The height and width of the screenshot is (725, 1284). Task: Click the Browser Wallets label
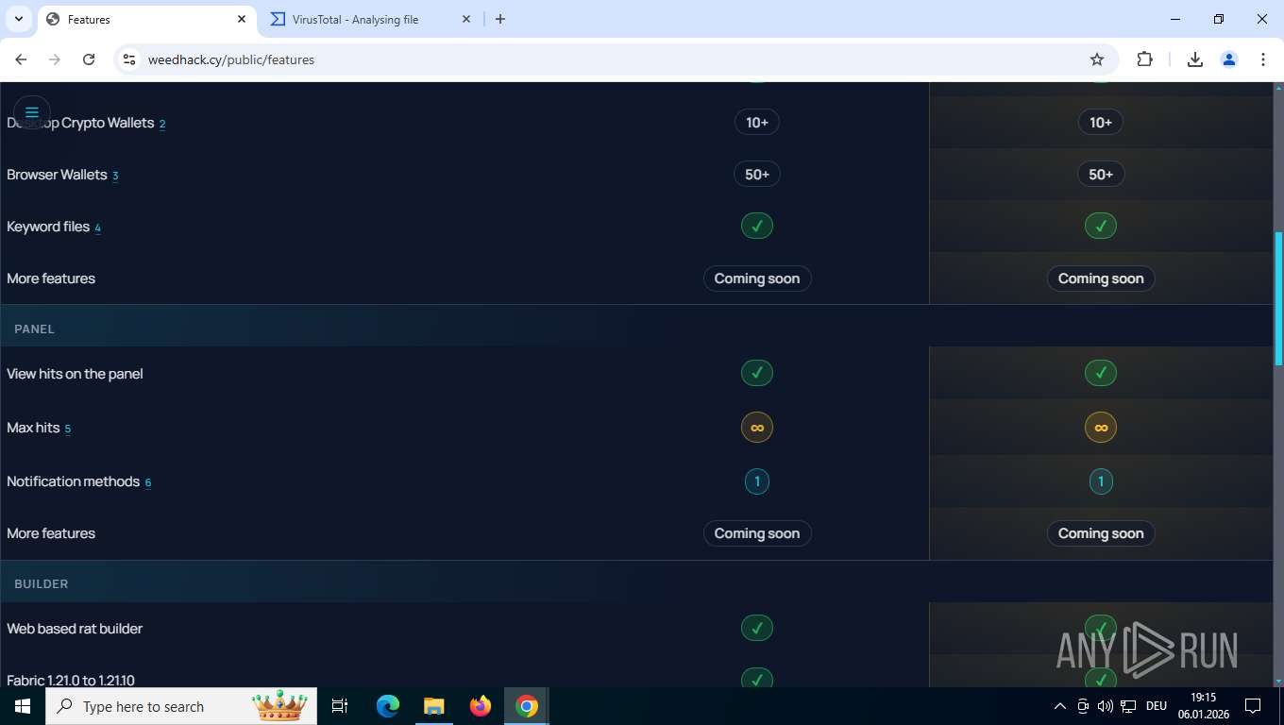coord(57,175)
